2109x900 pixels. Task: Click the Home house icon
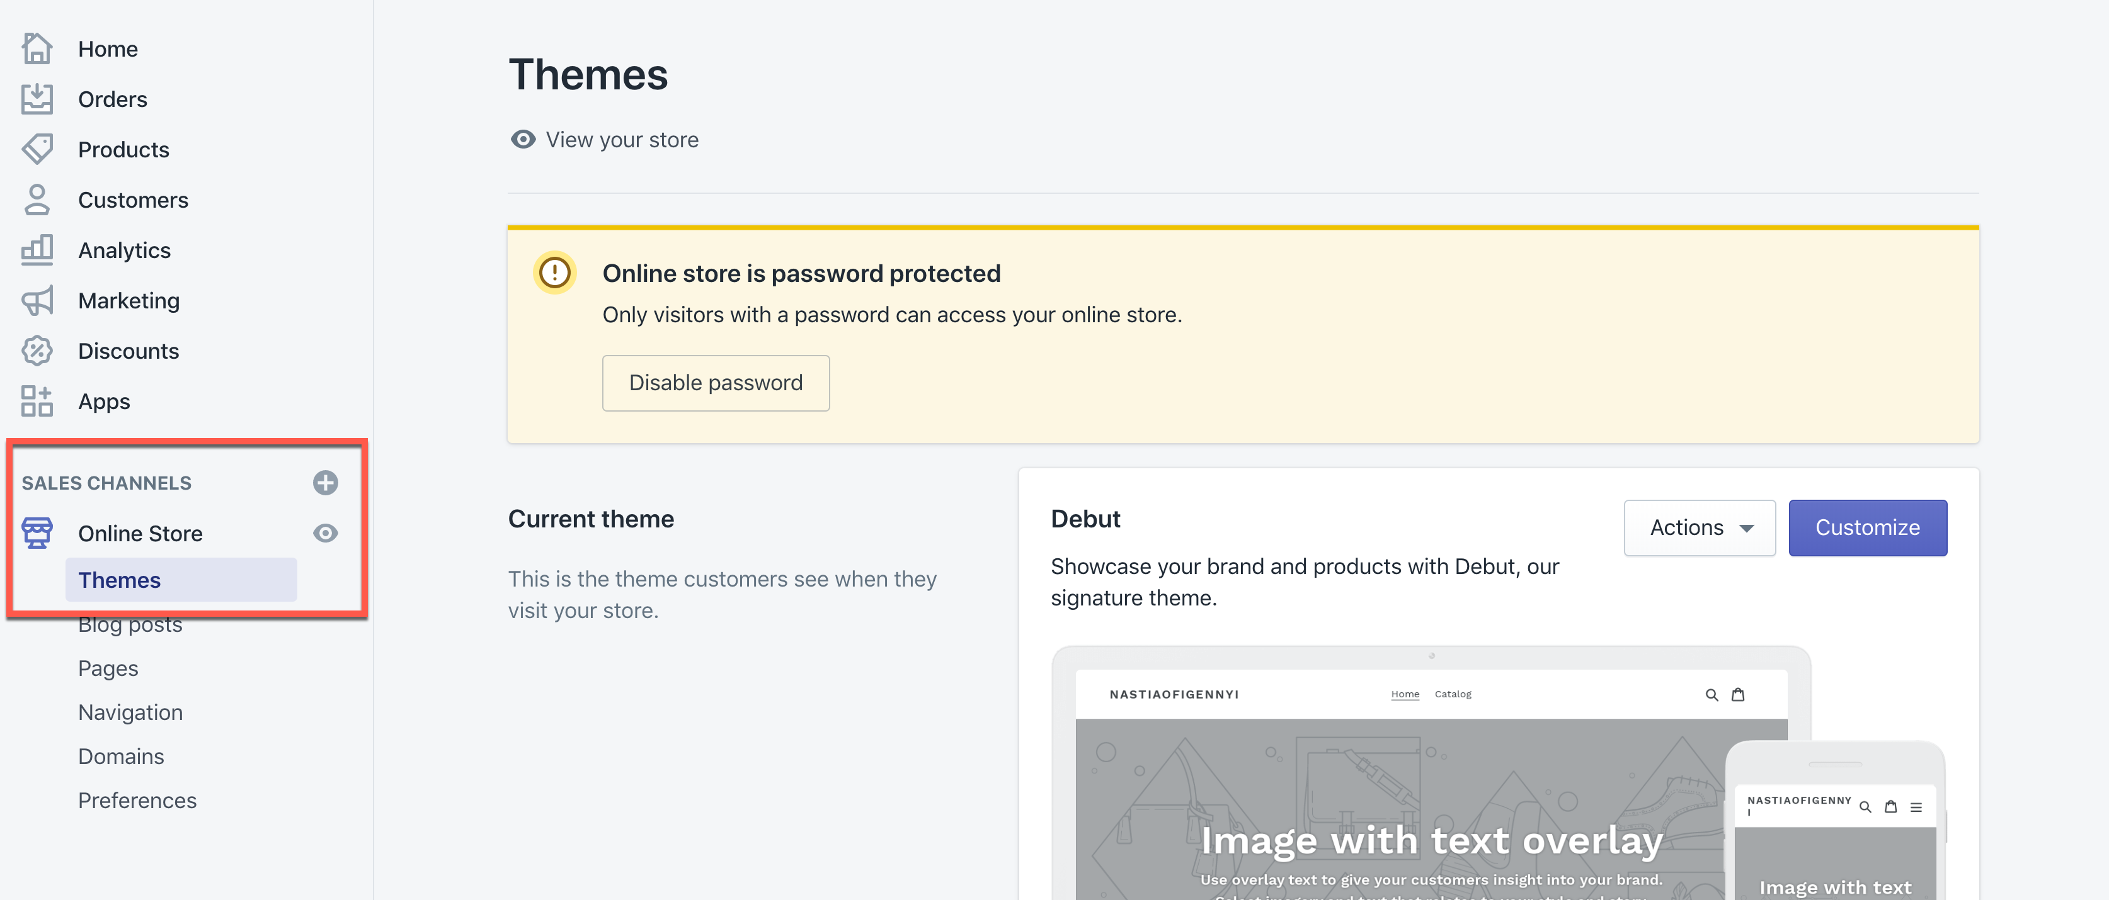pos(37,48)
